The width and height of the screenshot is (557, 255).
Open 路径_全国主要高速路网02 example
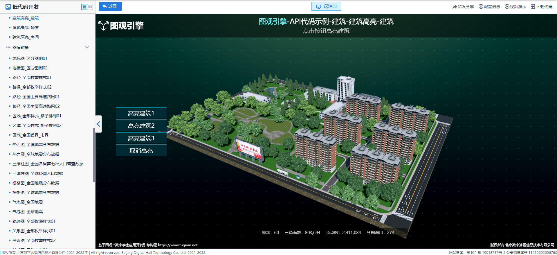coord(36,106)
